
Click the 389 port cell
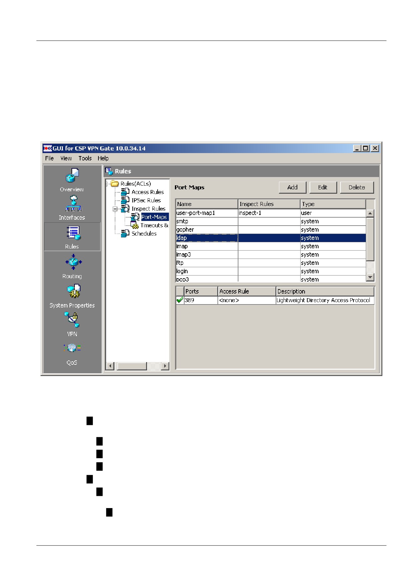pos(201,300)
